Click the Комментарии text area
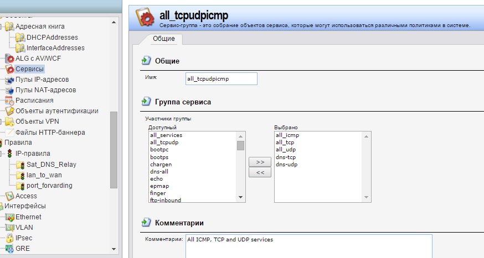The height and width of the screenshot is (258, 484). click(x=308, y=246)
